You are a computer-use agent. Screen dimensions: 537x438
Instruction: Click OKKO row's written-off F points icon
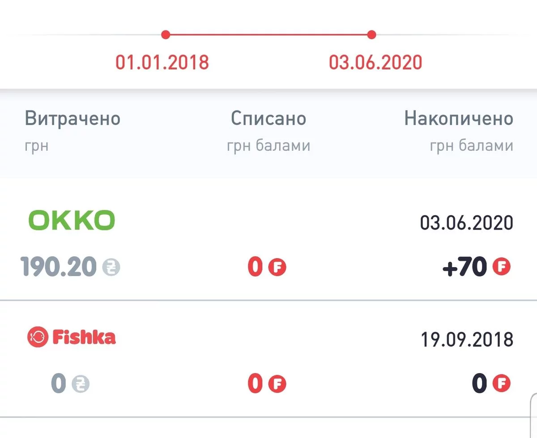coord(277,268)
